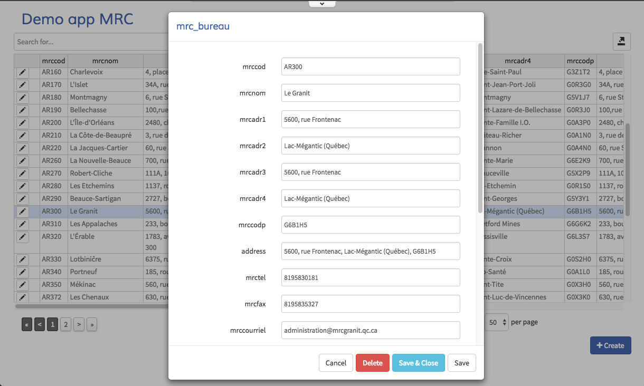The height and width of the screenshot is (386, 644).
Task: Click pencil icon for Les Chenaux row
Action: coord(22,297)
